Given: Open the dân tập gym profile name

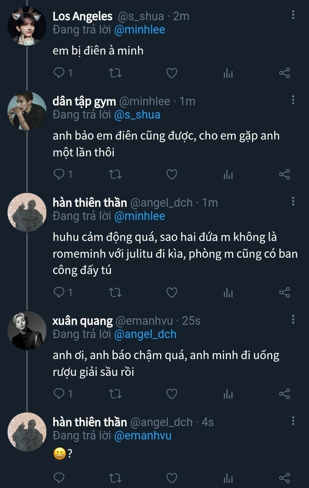Looking at the screenshot, I should 84,101.
